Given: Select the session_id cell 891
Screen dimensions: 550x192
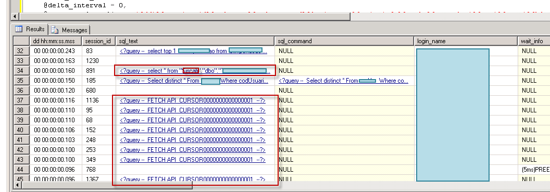Looking at the screenshot, I should pyautogui.click(x=98, y=71).
